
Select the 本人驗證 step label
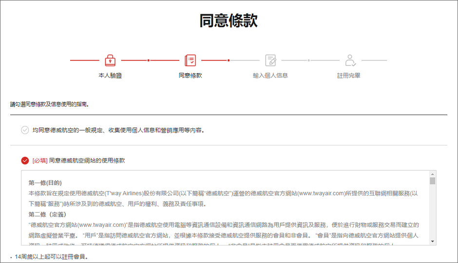(110, 76)
